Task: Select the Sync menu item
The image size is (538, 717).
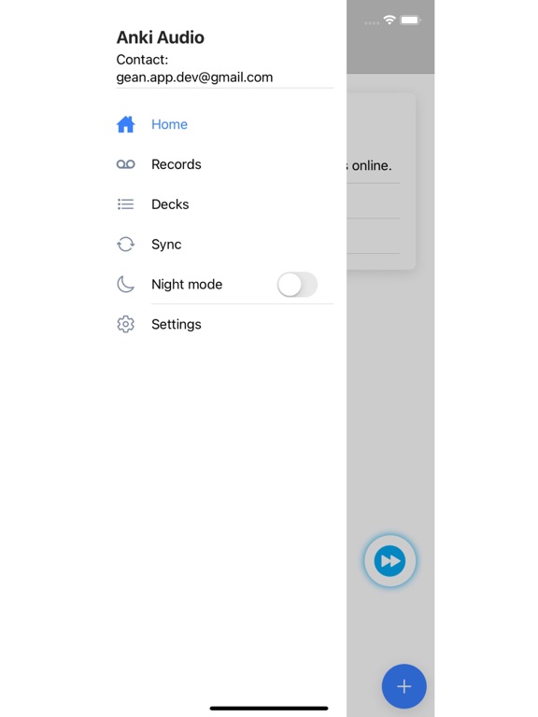Action: [224, 245]
